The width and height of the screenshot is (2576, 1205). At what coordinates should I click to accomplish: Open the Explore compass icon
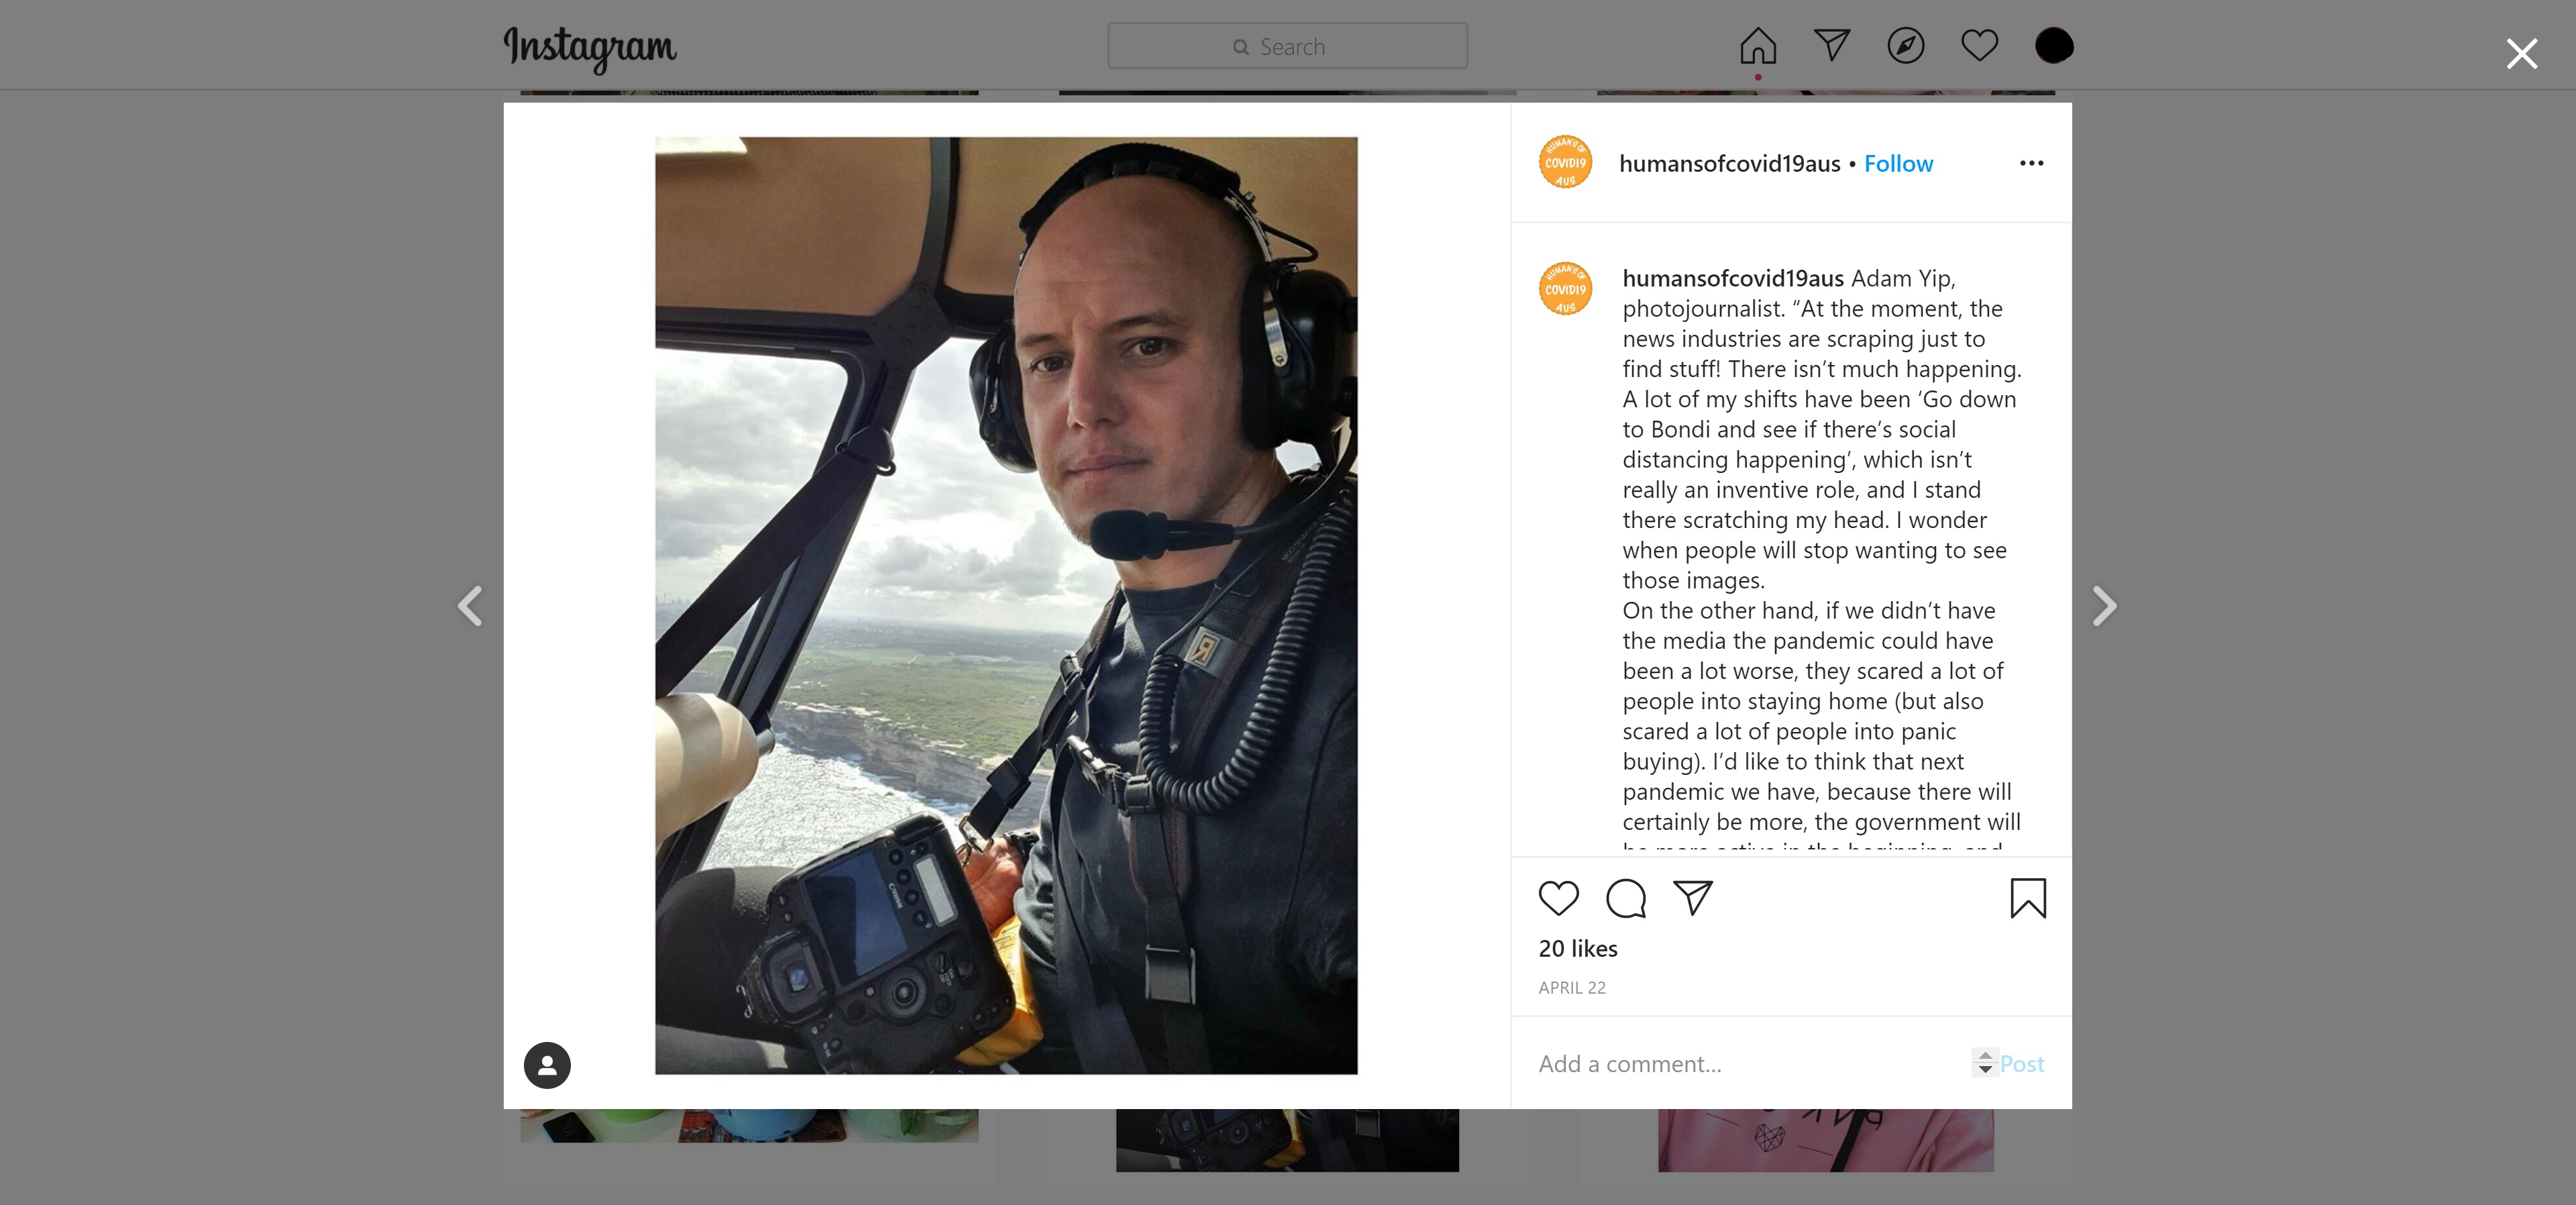(1905, 46)
